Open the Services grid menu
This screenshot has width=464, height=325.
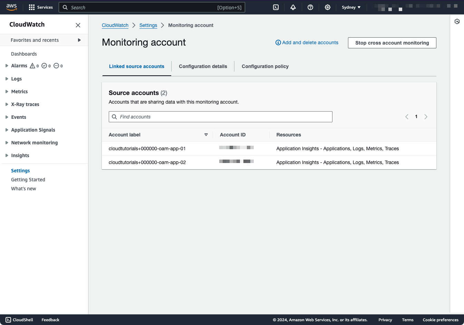coord(41,7)
